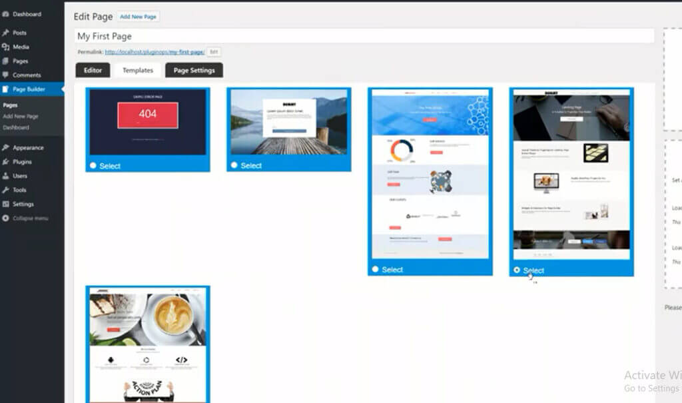
Task: Click Collapse menu text
Action: [x=31, y=218]
